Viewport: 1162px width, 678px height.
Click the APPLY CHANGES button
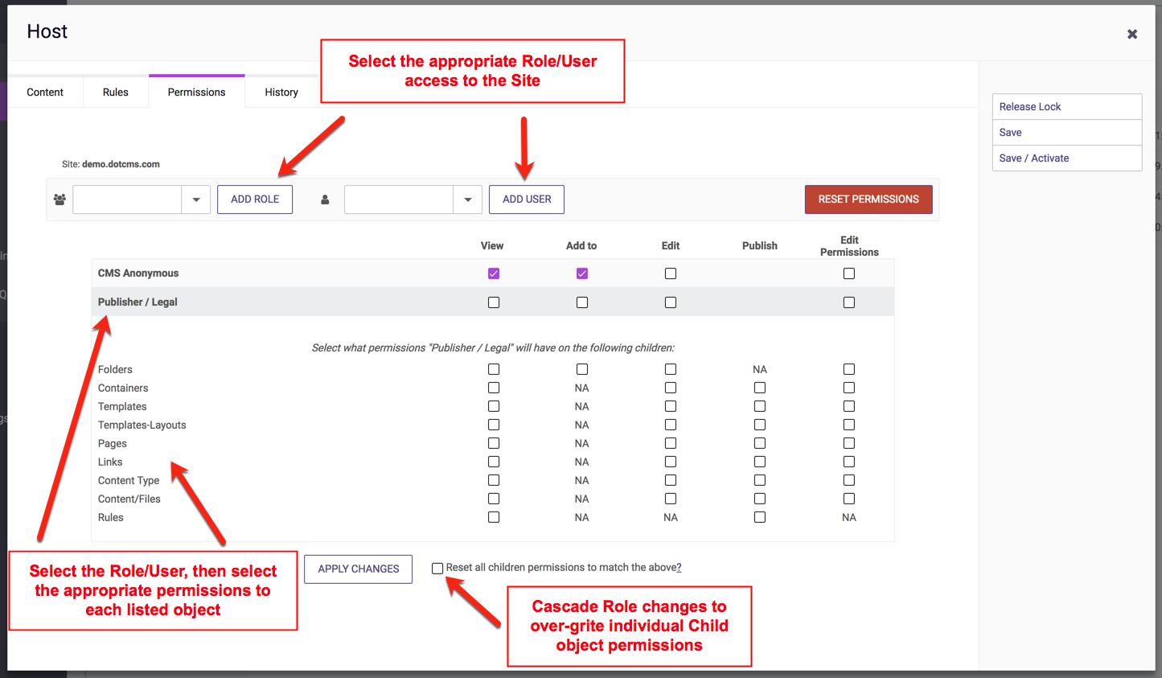pos(358,569)
